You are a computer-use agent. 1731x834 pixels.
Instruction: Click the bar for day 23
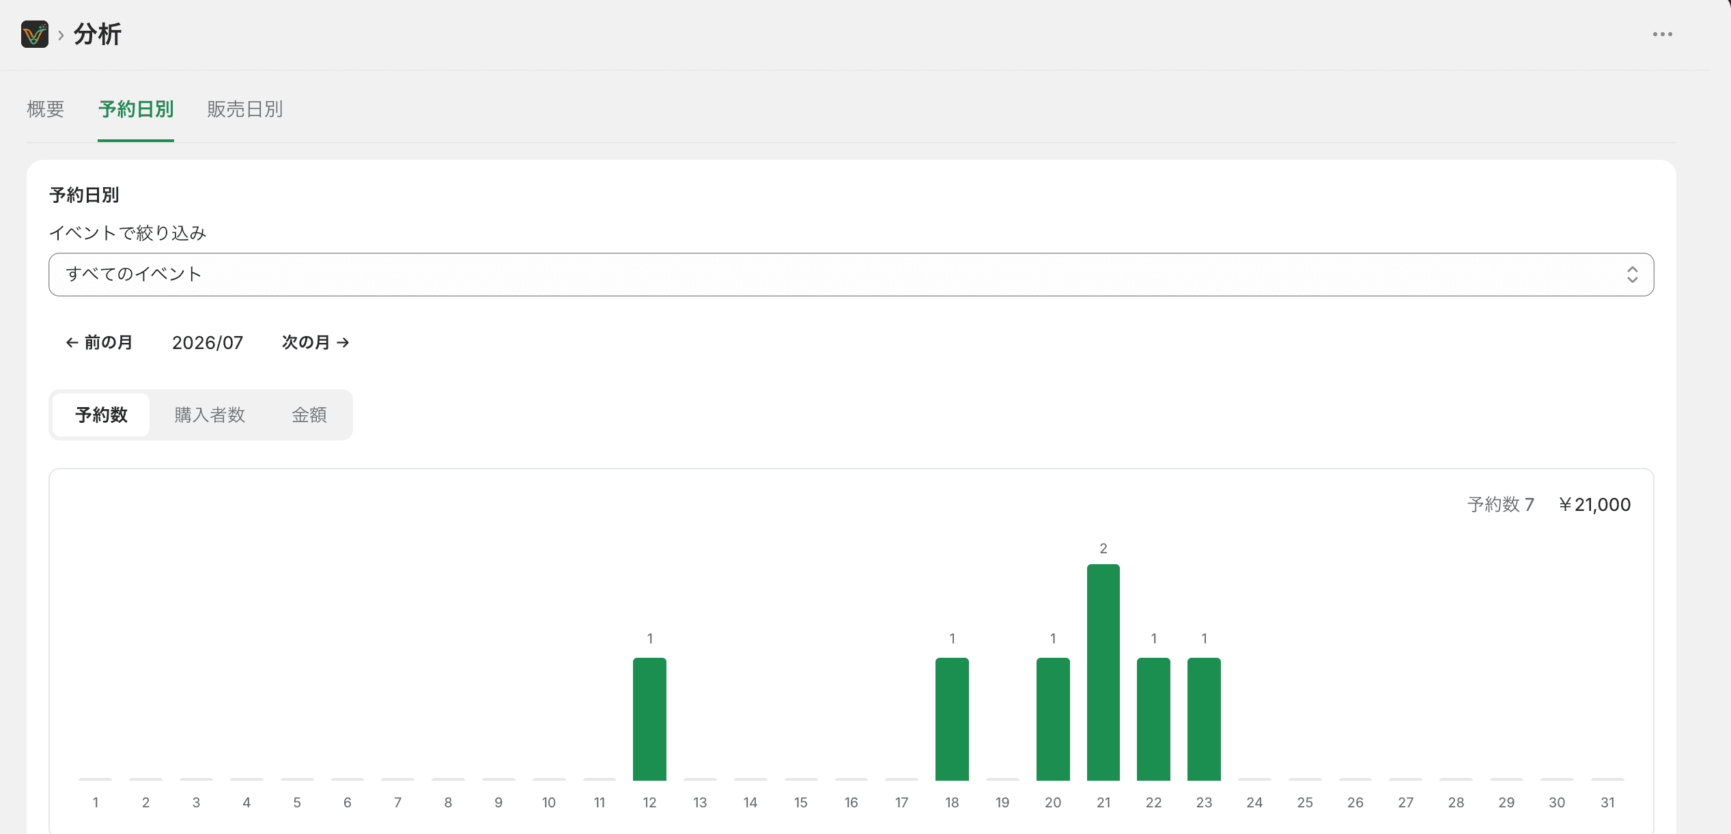(1204, 719)
